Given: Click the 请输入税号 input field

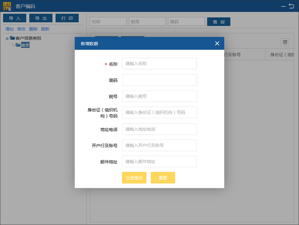Looking at the screenshot, I should (x=159, y=96).
